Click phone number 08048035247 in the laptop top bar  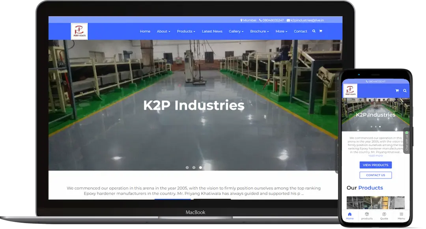(271, 20)
